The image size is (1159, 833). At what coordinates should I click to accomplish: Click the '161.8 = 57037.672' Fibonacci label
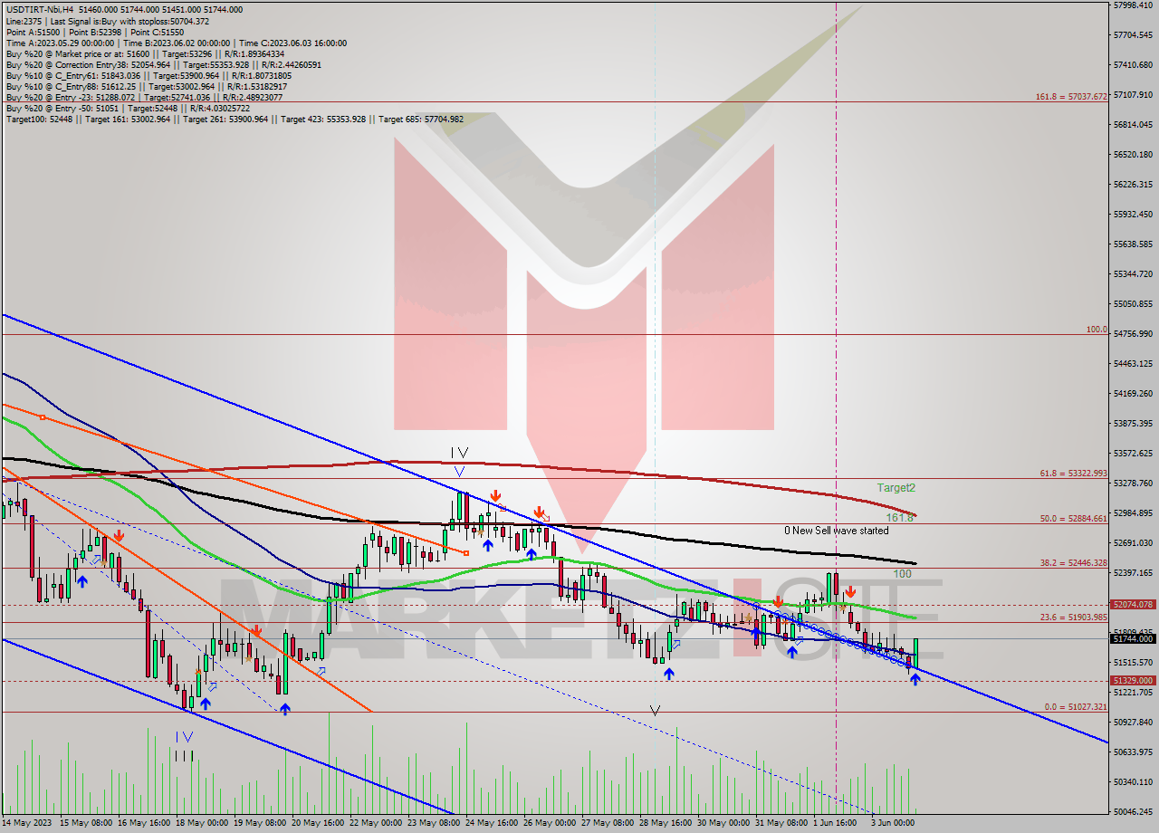(x=1072, y=96)
